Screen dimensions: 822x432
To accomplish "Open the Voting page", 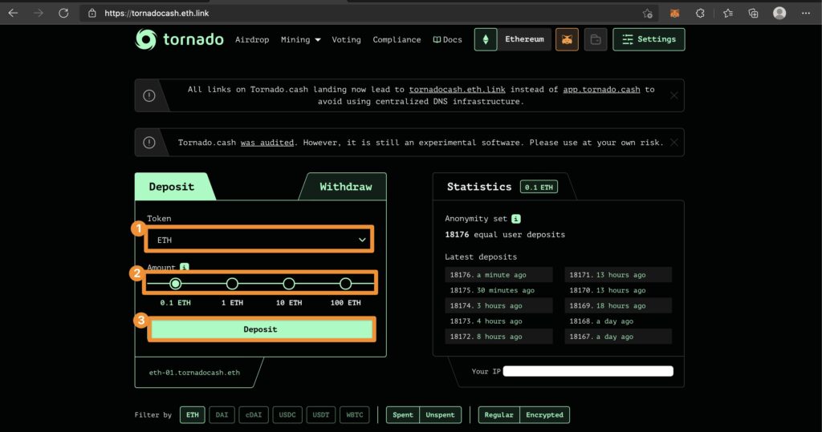I will point(347,40).
